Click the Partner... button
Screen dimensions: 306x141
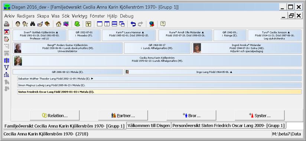coord(123,115)
